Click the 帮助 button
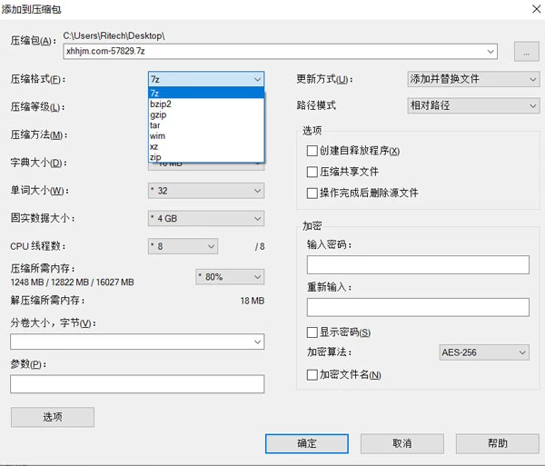This screenshot has height=466, width=545. click(498, 443)
